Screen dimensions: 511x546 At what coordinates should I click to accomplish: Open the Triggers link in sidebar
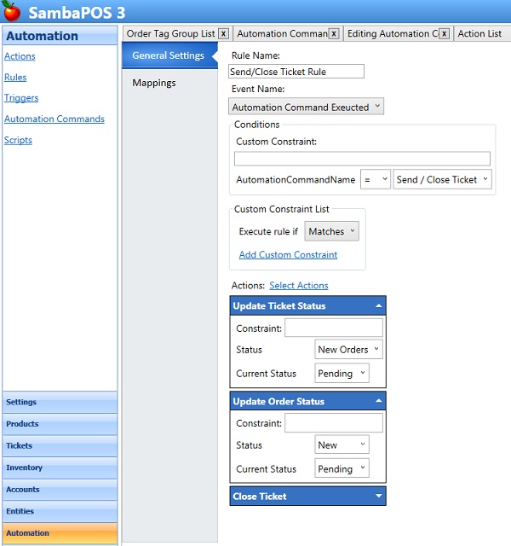21,98
